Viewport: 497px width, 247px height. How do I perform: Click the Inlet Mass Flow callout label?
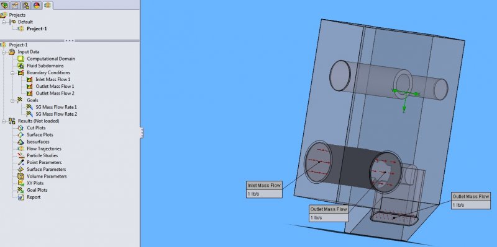(x=264, y=186)
